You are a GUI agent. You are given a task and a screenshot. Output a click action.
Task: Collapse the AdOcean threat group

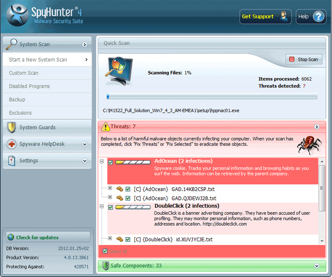point(102,162)
